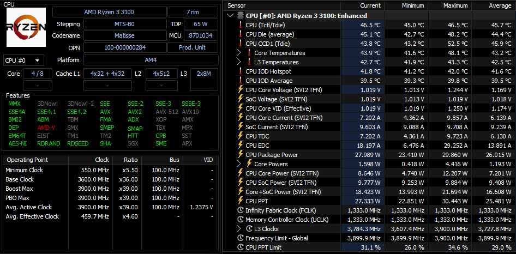This screenshot has height=254, width=516.
Task: Click clock icon beside CPU PPT Limit
Action: 240,247
